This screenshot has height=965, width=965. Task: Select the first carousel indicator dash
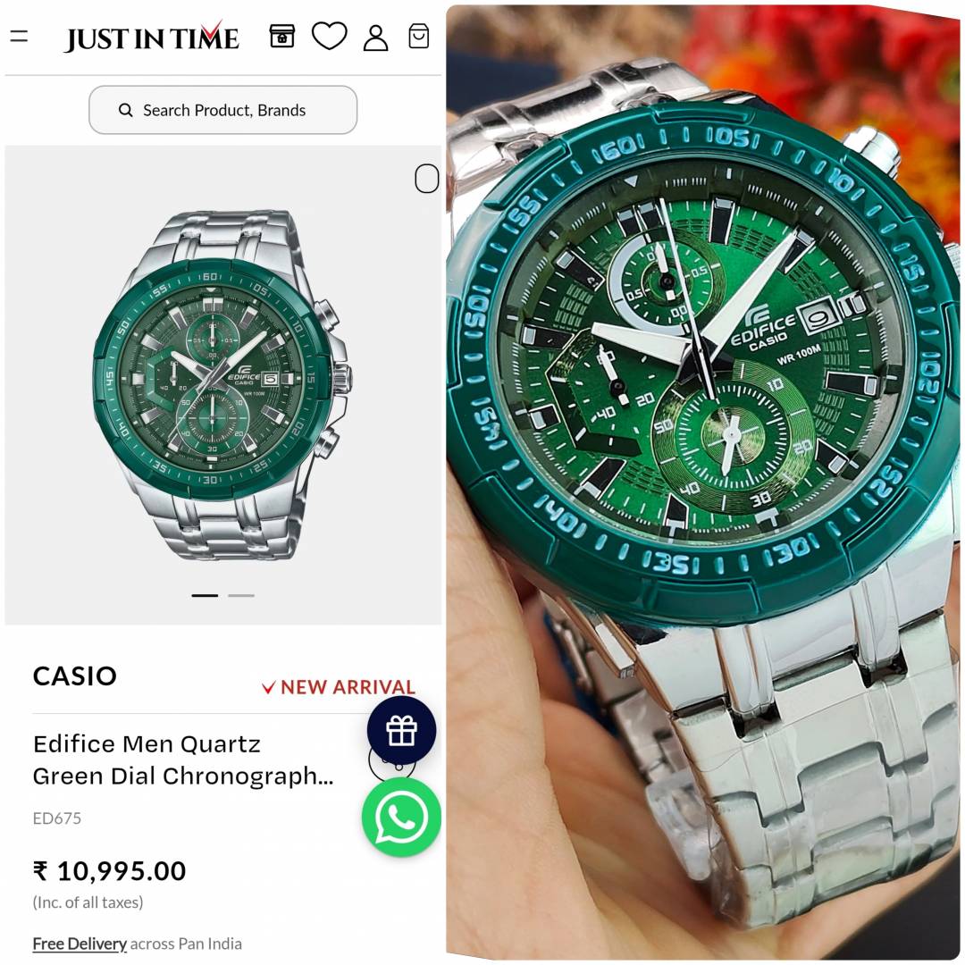[x=205, y=595]
